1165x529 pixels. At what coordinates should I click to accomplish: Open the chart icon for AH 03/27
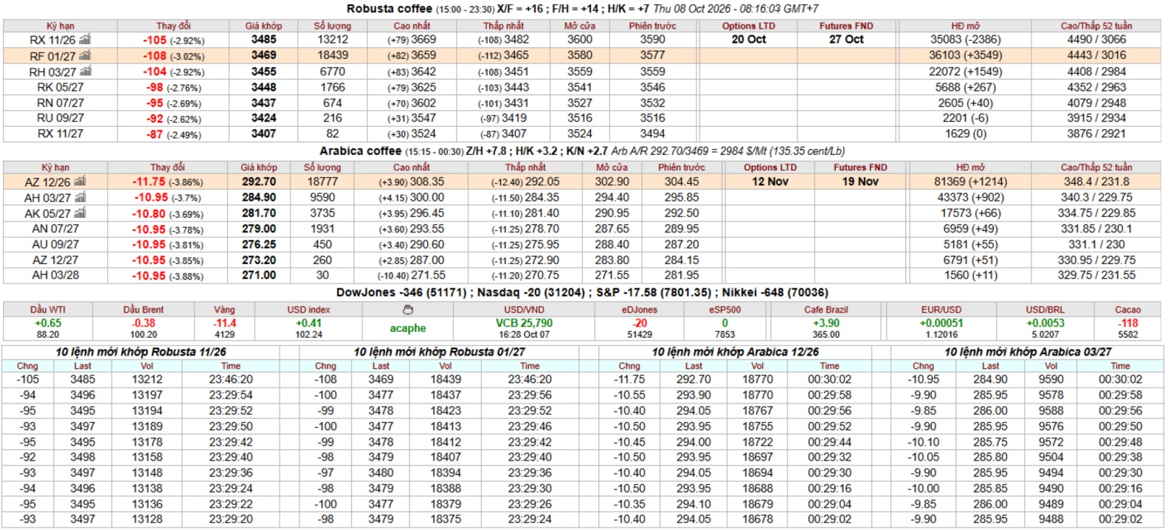tap(80, 197)
